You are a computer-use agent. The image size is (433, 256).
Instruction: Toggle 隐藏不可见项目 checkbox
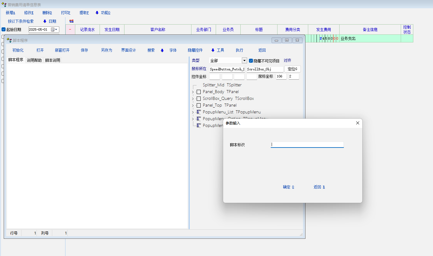(x=251, y=61)
